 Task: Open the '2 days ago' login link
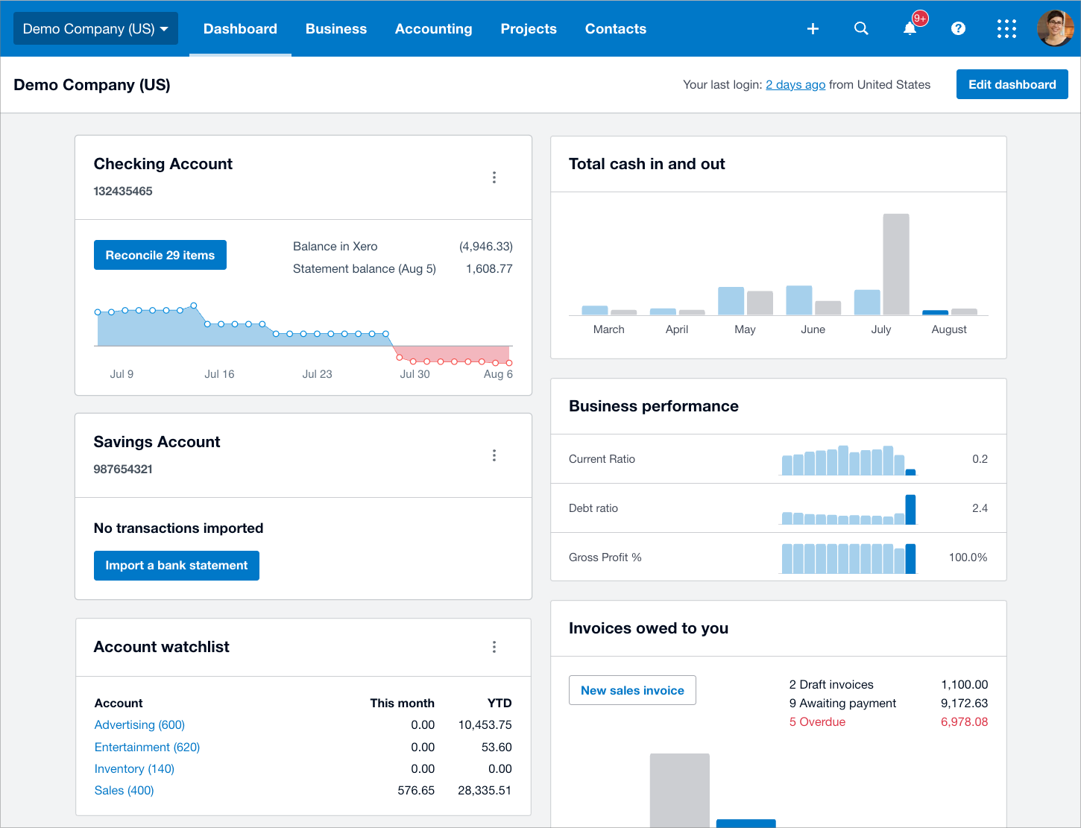click(x=795, y=85)
